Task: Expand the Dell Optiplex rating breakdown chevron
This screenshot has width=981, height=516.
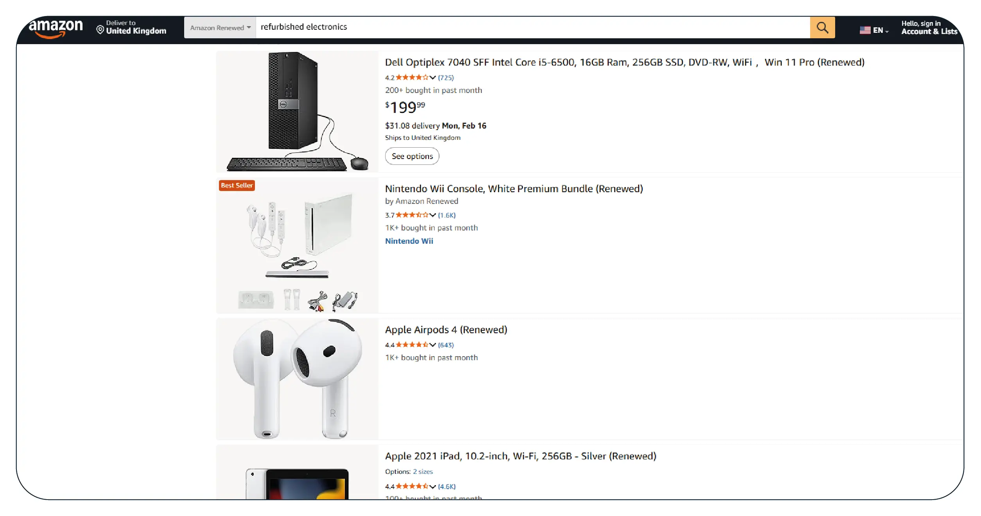Action: pos(432,78)
